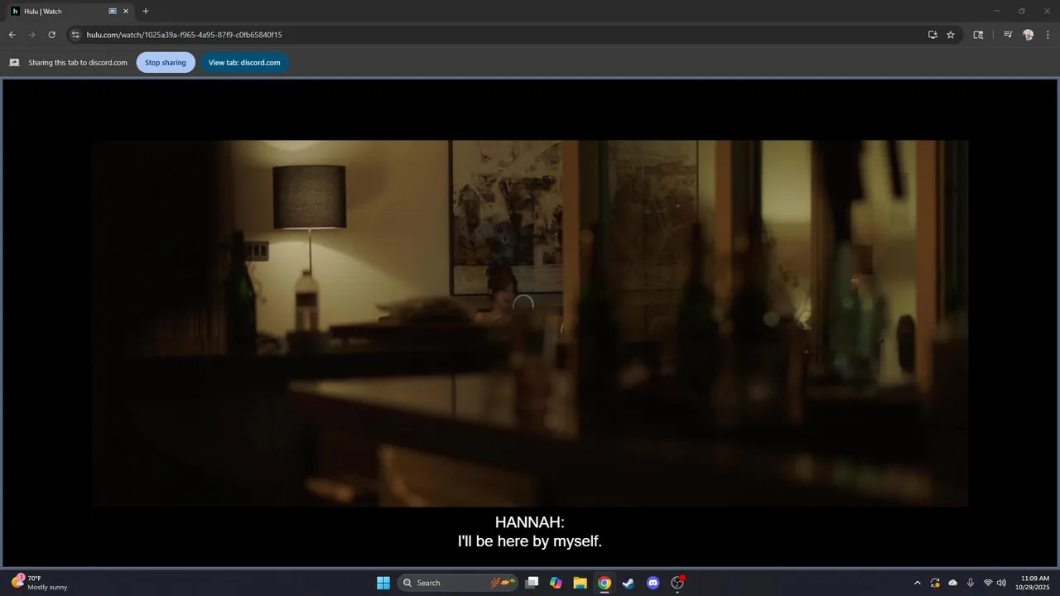Open OBS Studio from the taskbar

click(677, 583)
